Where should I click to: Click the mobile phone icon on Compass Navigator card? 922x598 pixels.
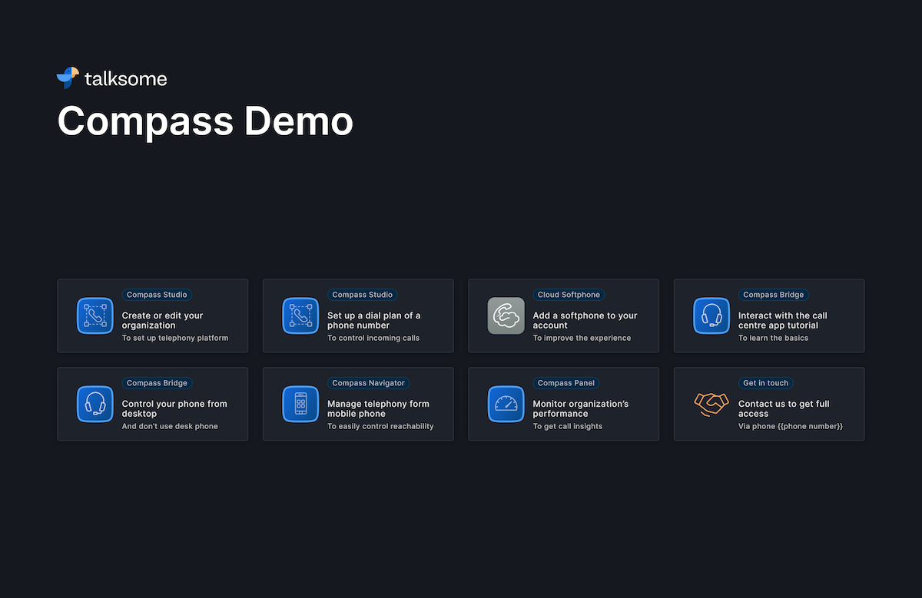coord(300,404)
